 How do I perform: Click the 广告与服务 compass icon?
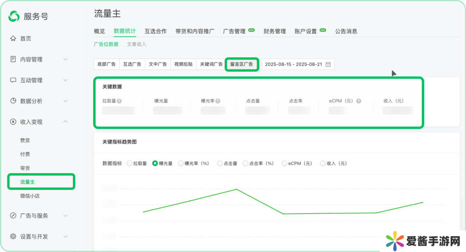click(13, 216)
